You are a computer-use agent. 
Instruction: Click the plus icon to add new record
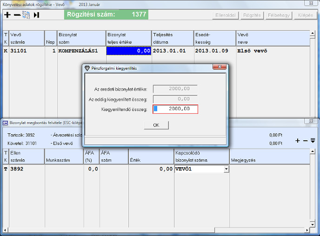tap(7, 15)
